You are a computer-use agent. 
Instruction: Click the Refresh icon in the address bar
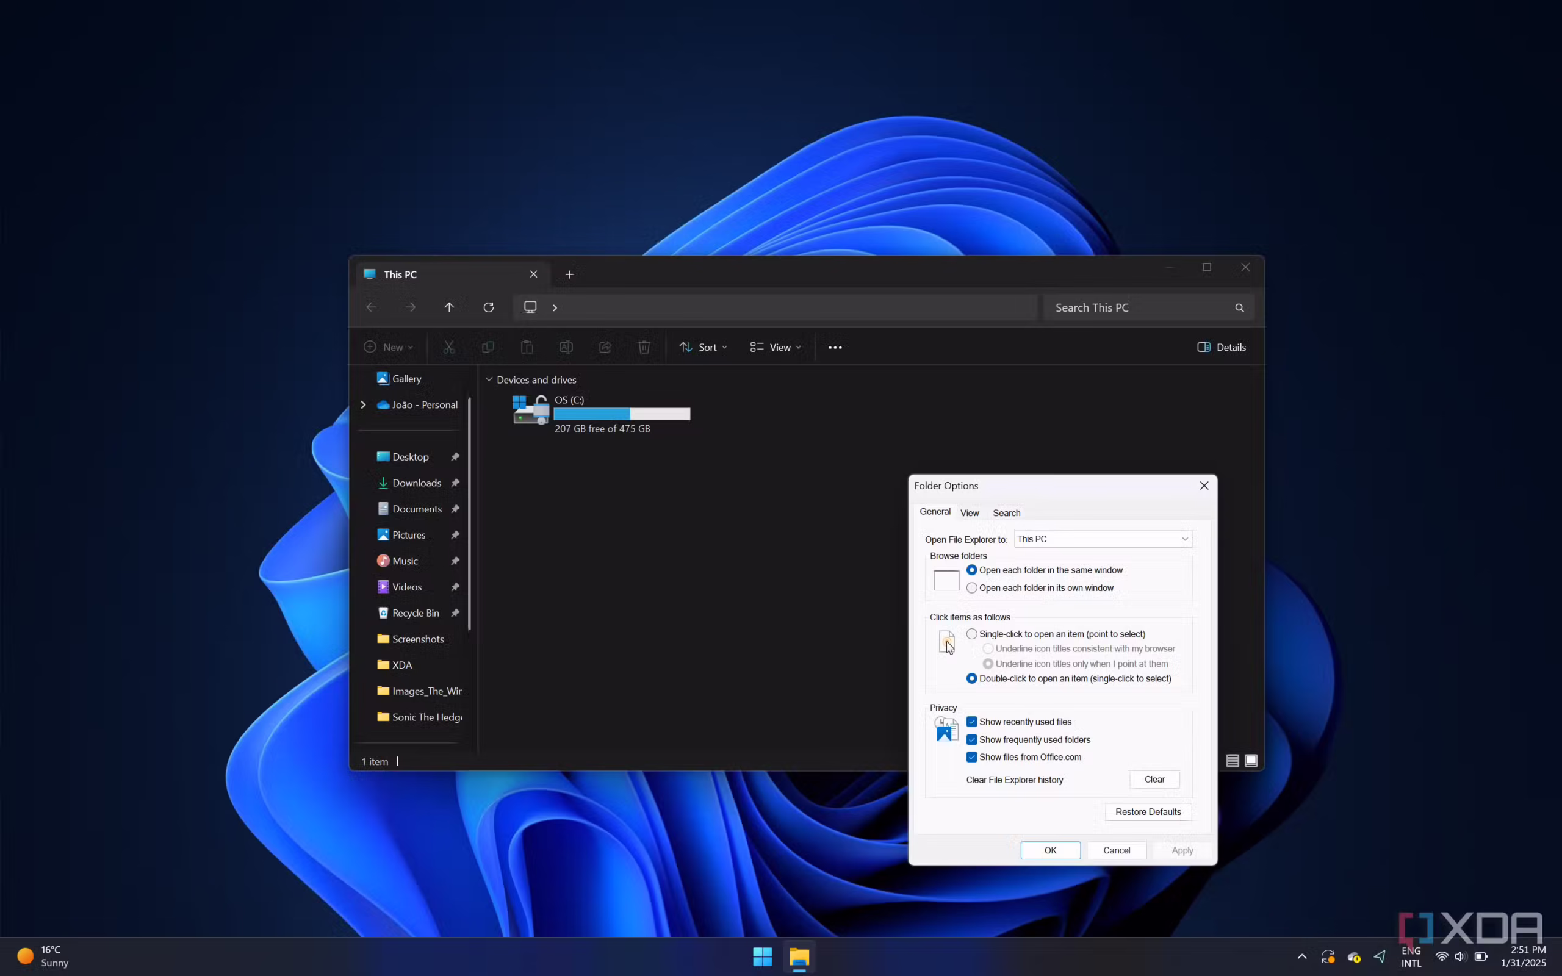489,307
